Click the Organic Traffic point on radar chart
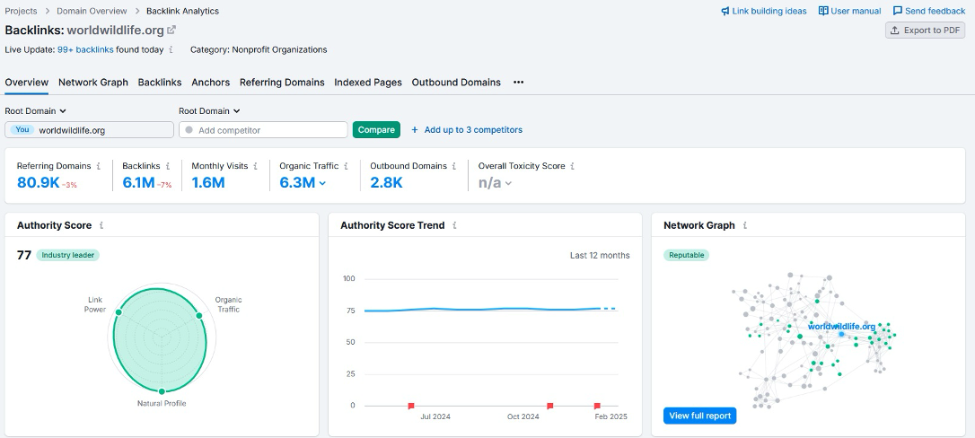975x438 pixels. (199, 316)
